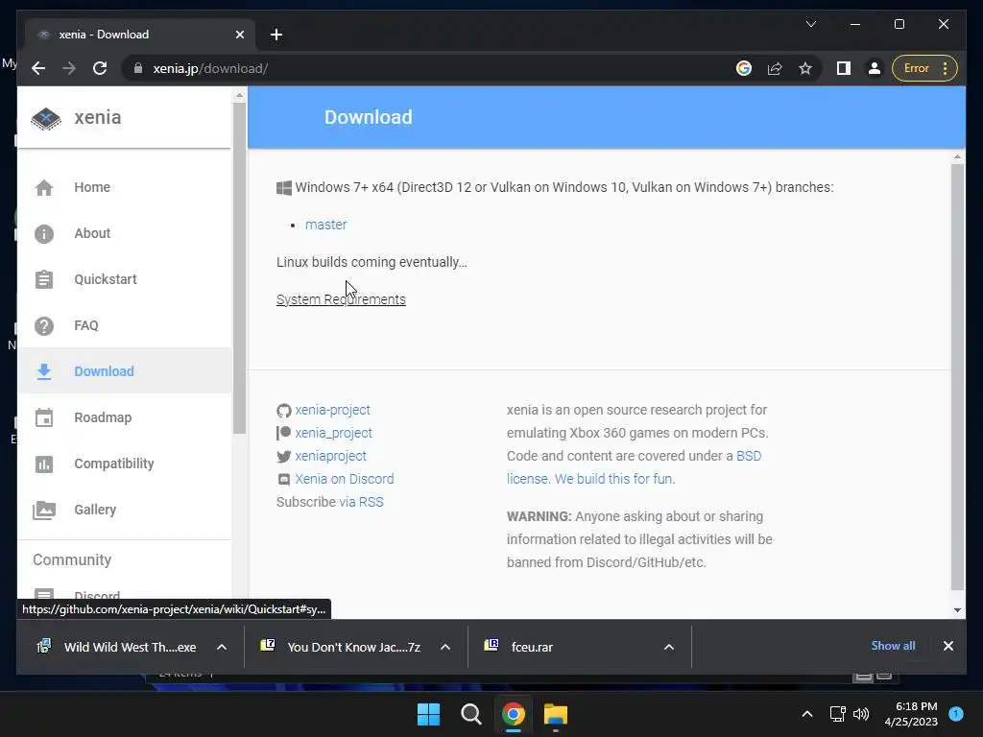Open Xenia on Discord link
Screen dimensions: 983x737
click(345, 479)
